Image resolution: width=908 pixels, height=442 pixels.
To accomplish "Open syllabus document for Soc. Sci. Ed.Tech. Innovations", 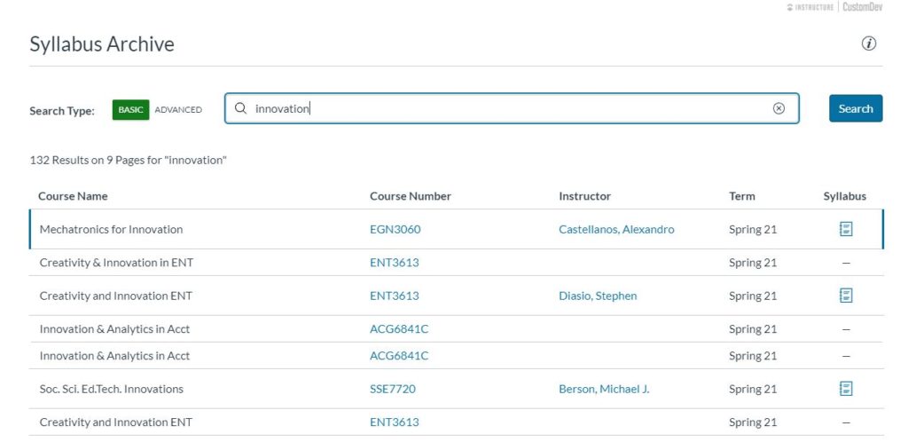I will 846,388.
